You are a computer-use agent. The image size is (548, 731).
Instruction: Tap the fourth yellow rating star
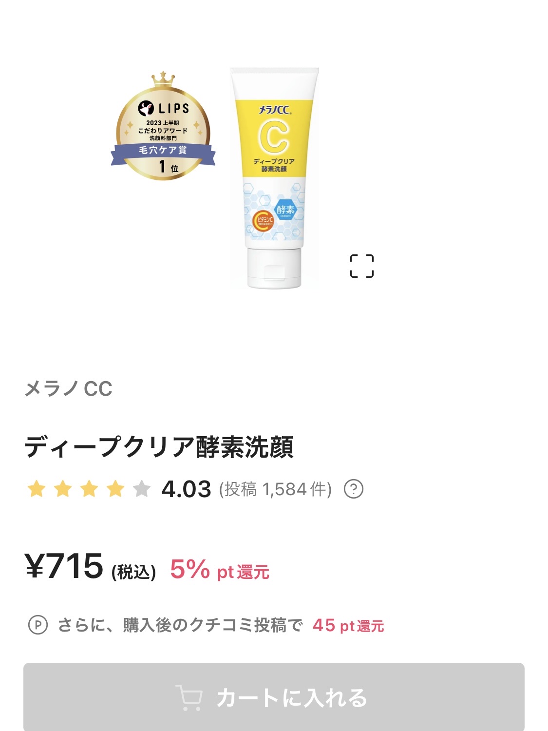(x=115, y=489)
